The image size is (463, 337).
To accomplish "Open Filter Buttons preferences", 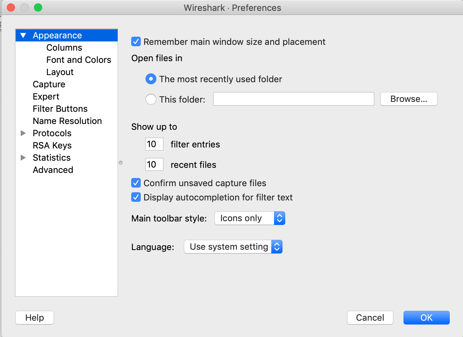I will coord(60,109).
